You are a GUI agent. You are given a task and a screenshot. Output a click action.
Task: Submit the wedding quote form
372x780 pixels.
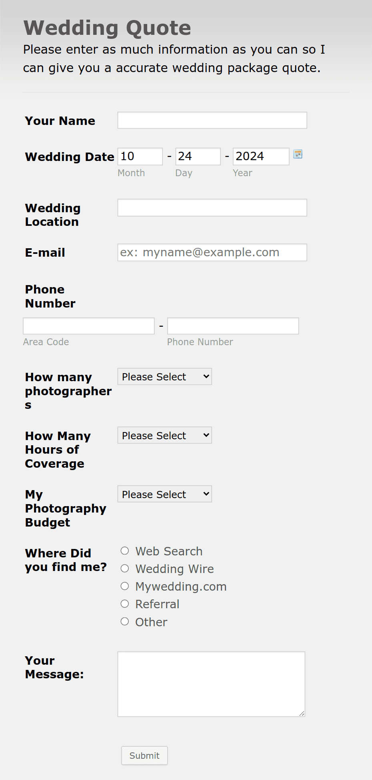point(144,756)
